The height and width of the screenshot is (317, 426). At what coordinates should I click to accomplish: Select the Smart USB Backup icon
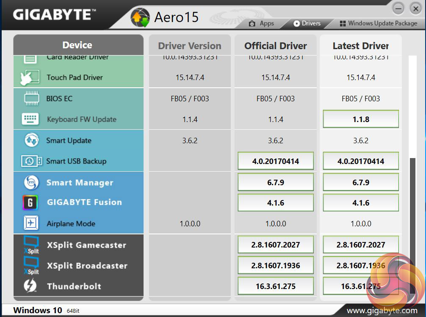tap(31, 161)
